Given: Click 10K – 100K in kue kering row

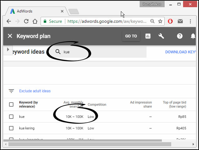Looking at the screenshot, I should (74, 128).
